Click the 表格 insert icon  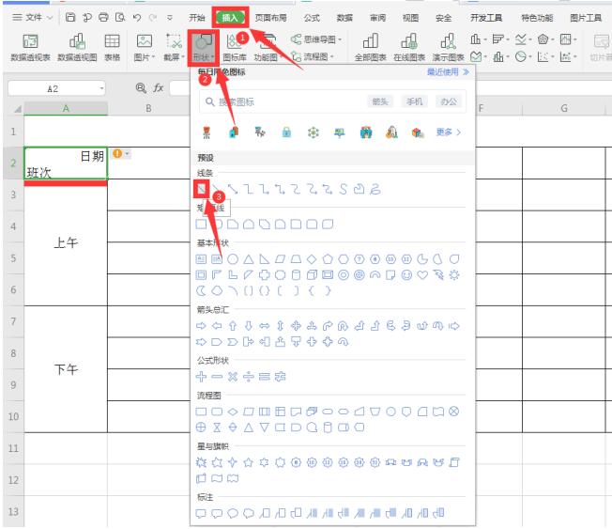click(112, 47)
